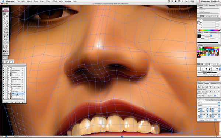Image resolution: width=221 pixels, height=138 pixels.
Task: Click the Fill box in toolbox
Action: point(5,46)
